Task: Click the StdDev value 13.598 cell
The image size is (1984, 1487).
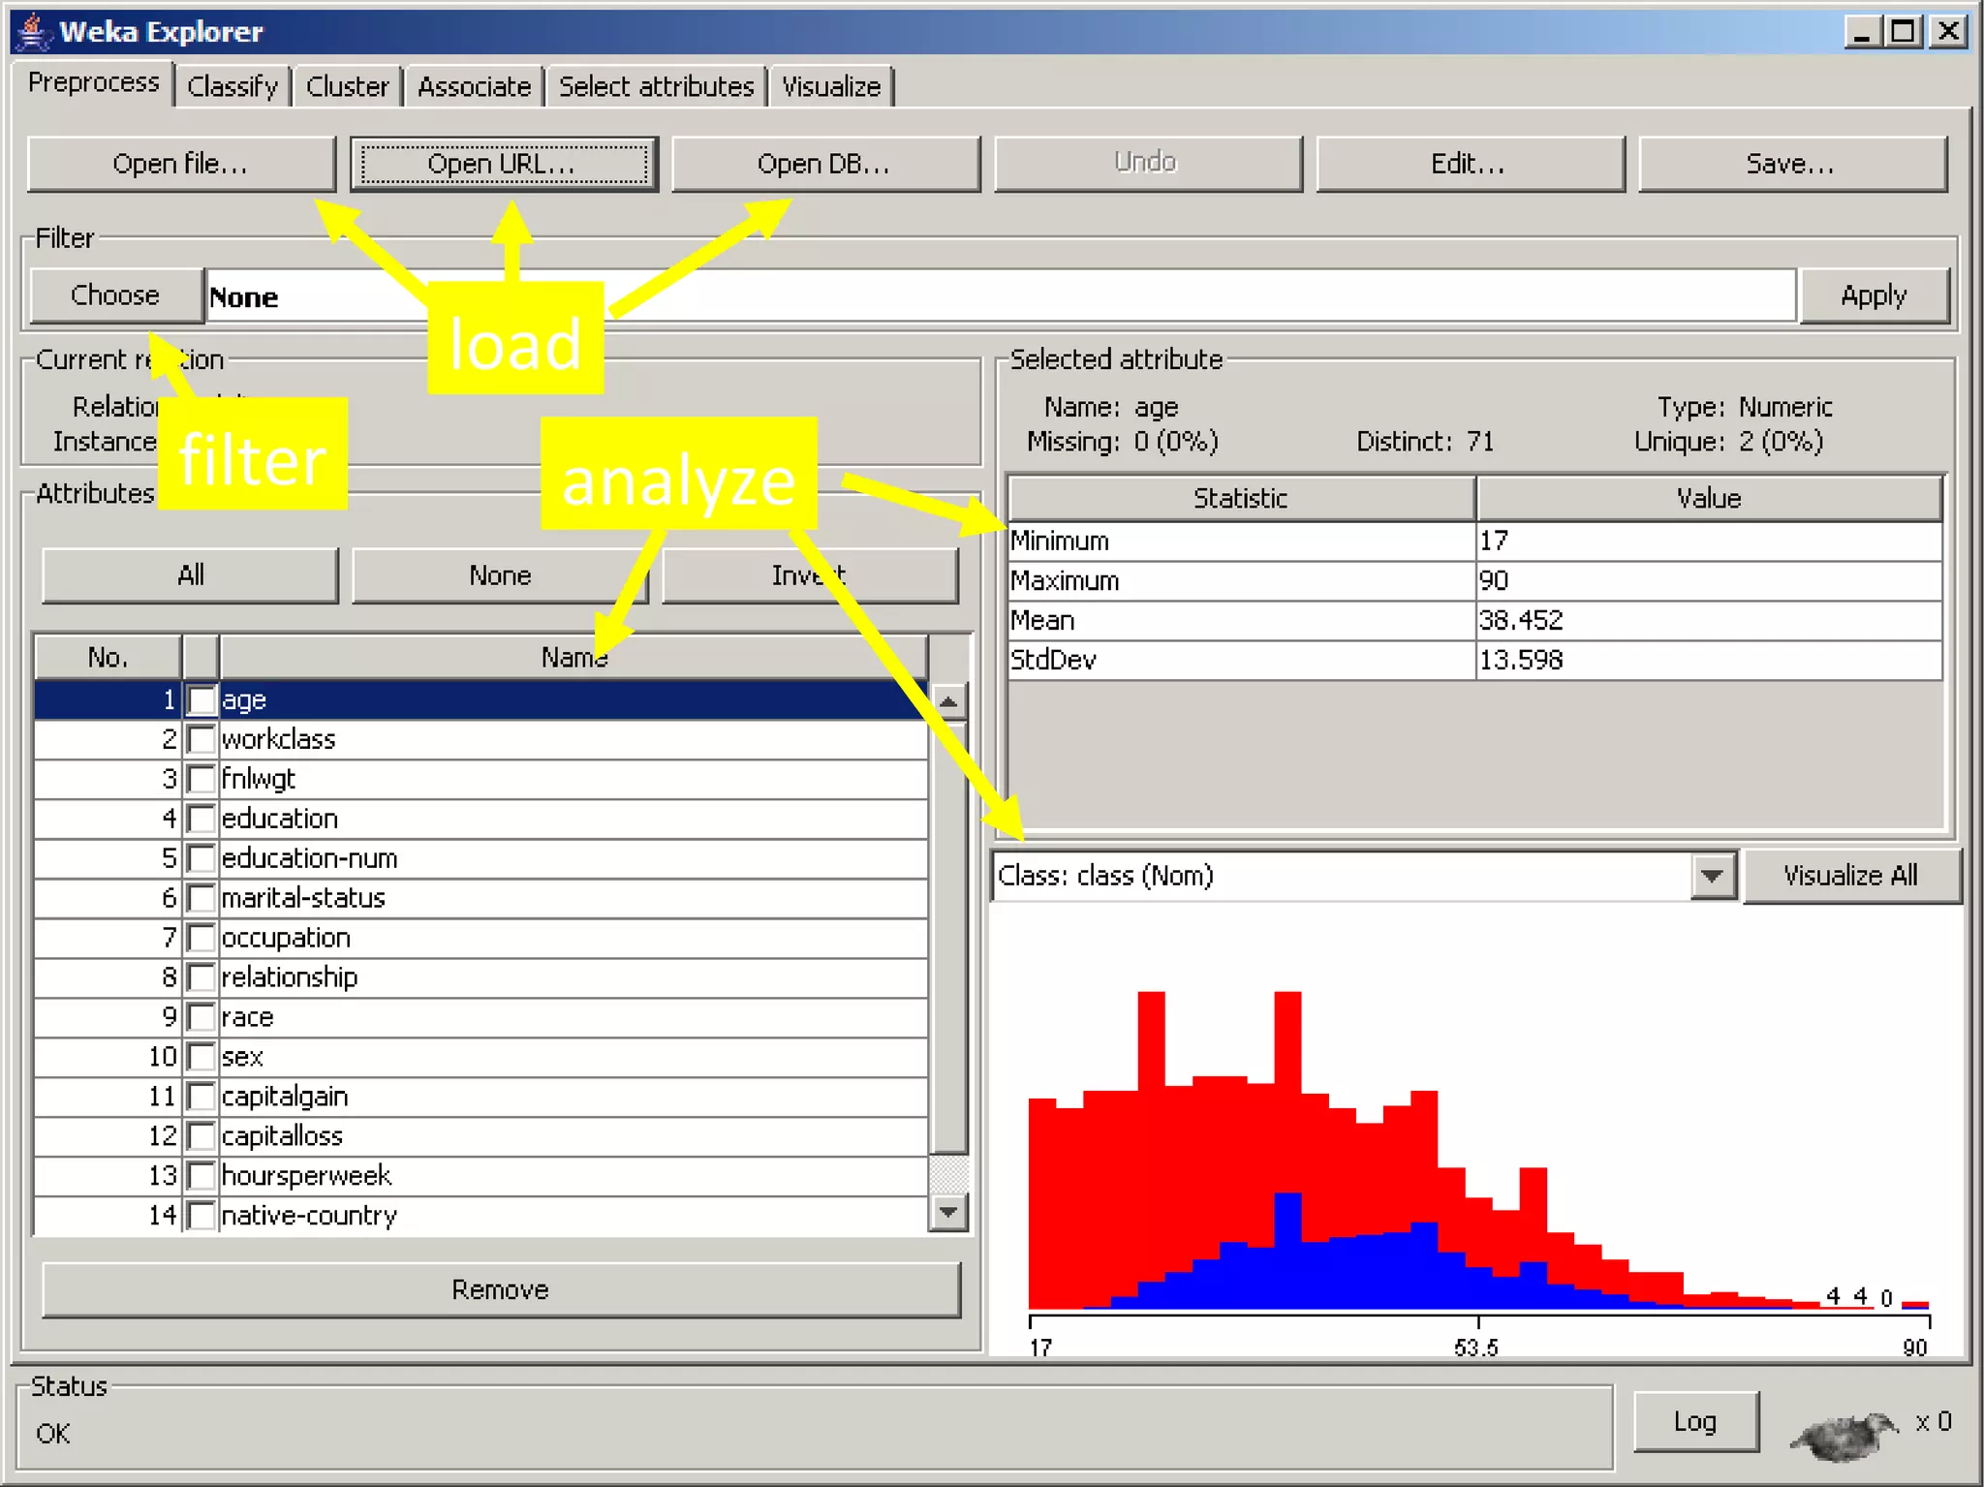Action: pyautogui.click(x=1710, y=660)
